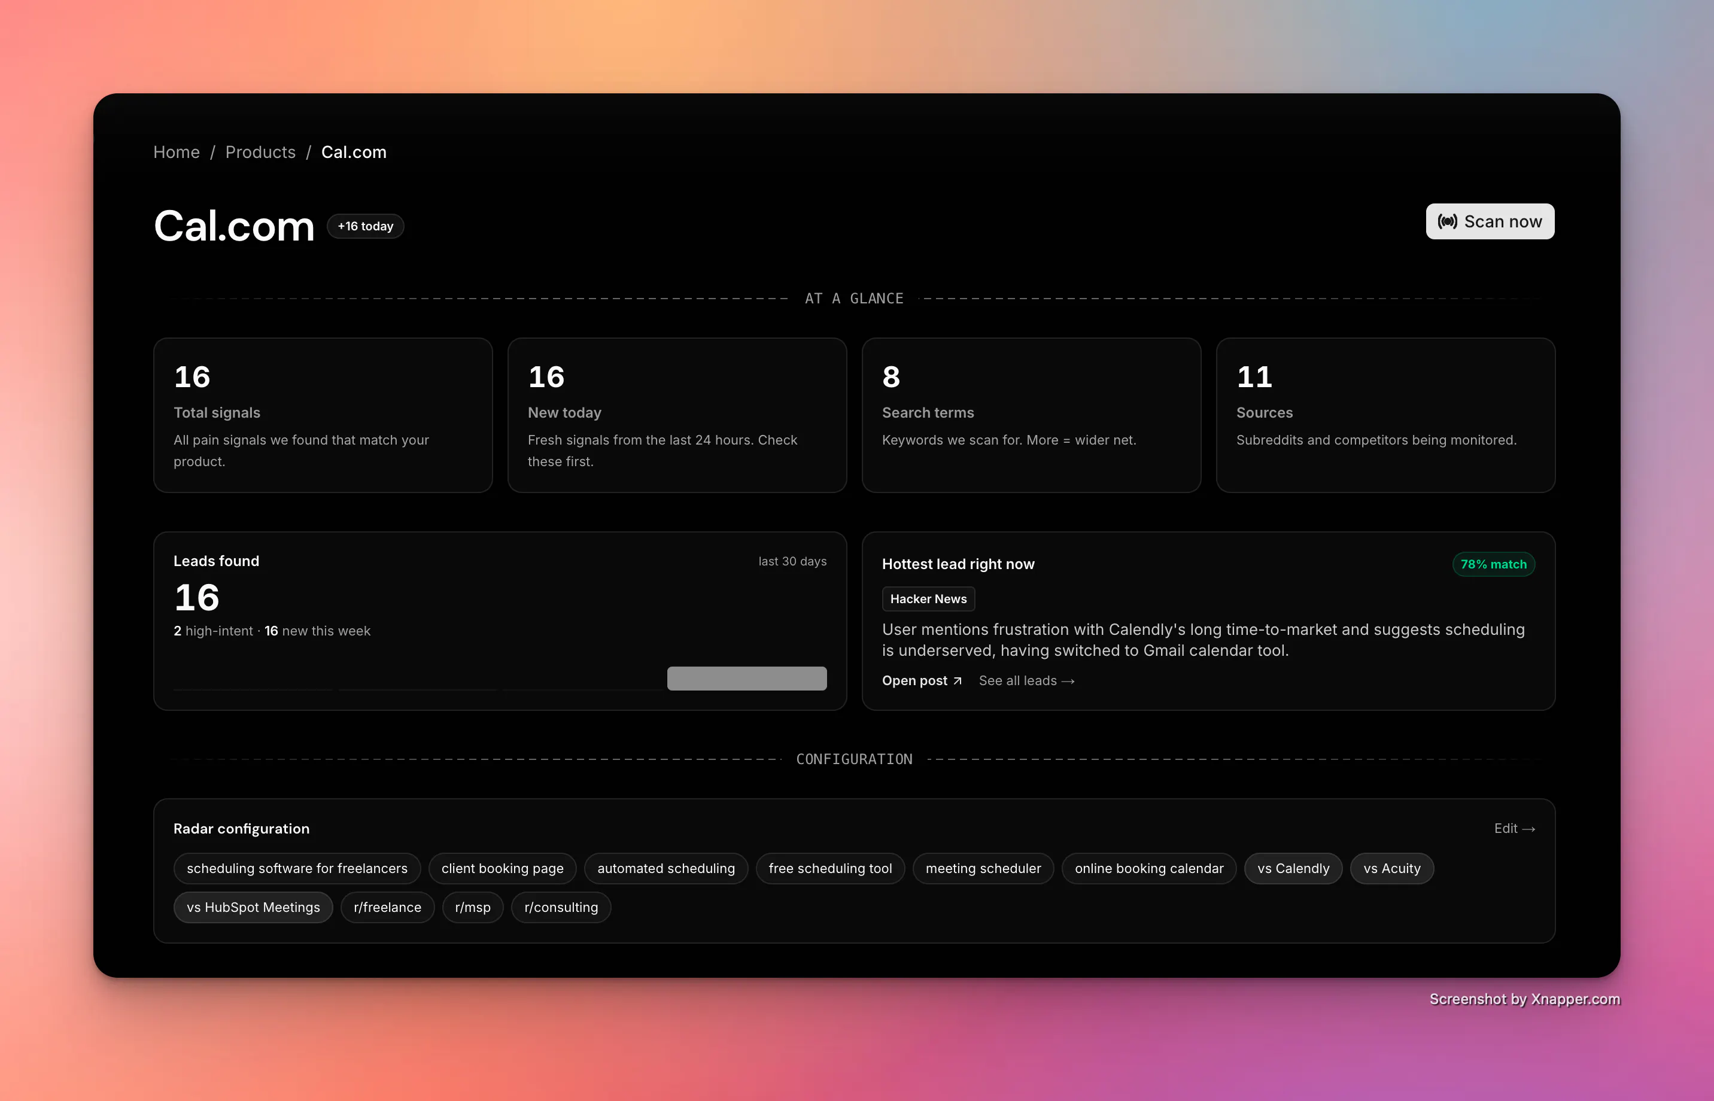Open Edit radar configuration link
This screenshot has width=1714, height=1101.
(x=1515, y=829)
